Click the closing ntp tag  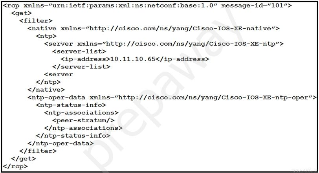point(48,82)
